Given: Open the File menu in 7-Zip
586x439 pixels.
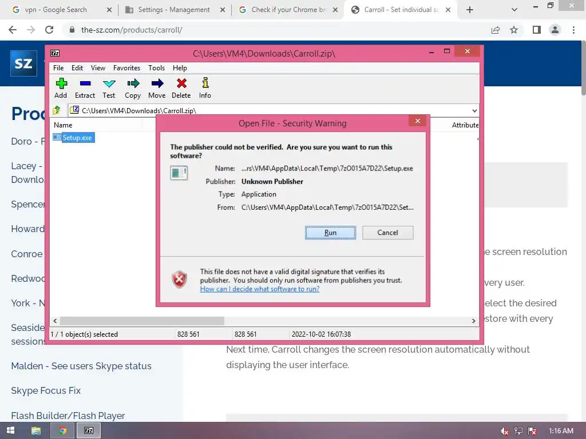Looking at the screenshot, I should tap(58, 68).
